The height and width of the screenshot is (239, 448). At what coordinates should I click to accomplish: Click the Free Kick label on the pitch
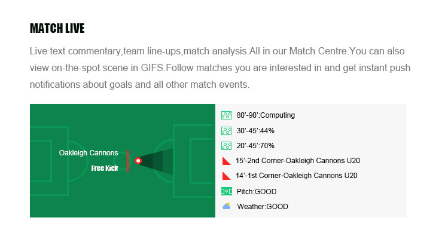[x=105, y=168]
